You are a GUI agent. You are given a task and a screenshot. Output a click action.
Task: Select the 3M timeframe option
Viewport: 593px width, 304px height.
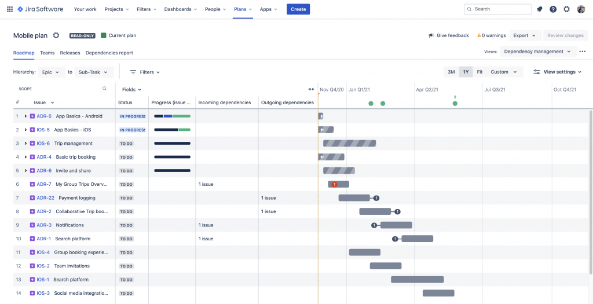451,72
